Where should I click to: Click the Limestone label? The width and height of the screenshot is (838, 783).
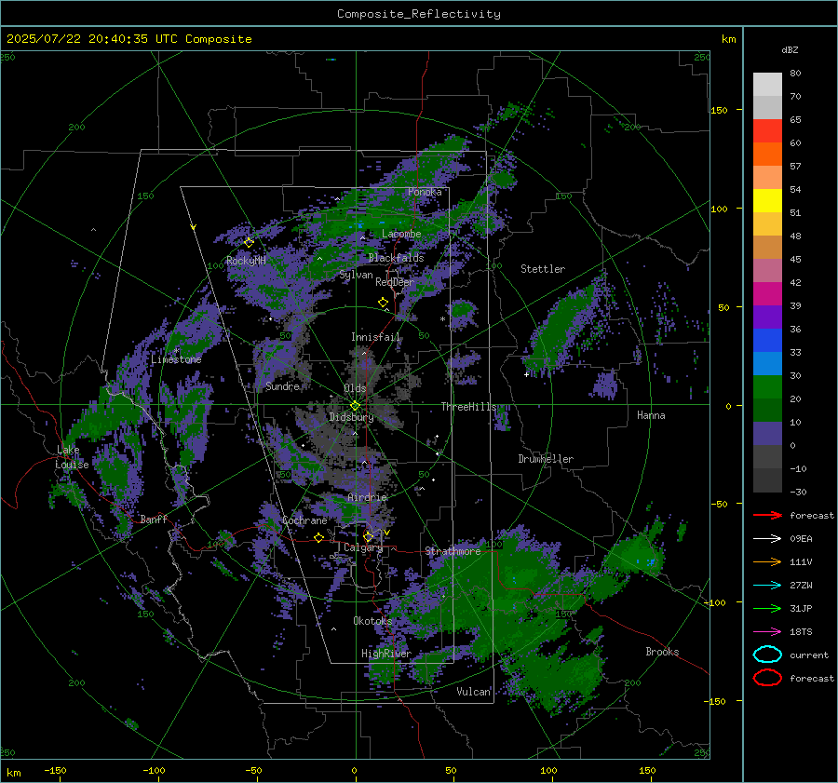176,359
